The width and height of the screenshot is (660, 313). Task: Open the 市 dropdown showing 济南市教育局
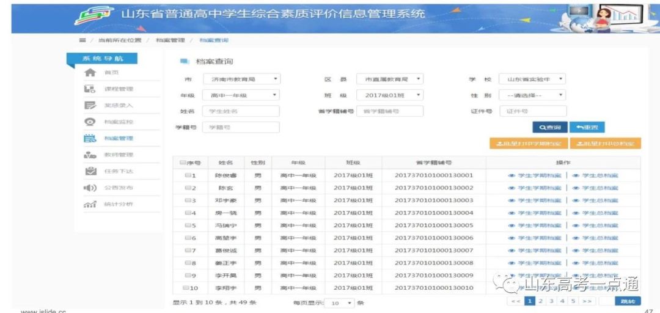tap(241, 79)
